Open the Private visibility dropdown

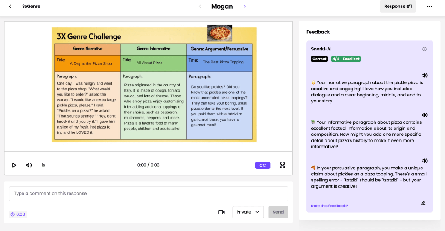pyautogui.click(x=248, y=212)
